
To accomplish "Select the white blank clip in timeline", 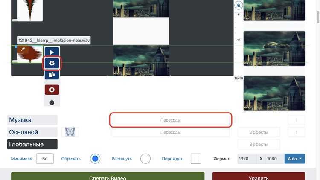I will (x=141, y=31).
